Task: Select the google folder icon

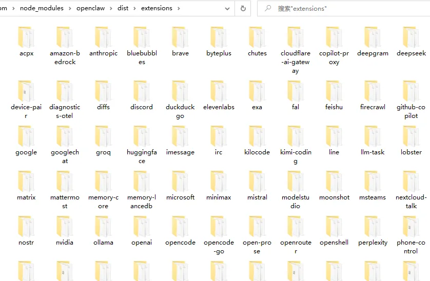Action: tap(26, 136)
